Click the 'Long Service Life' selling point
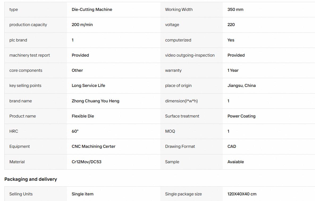 [89, 86]
